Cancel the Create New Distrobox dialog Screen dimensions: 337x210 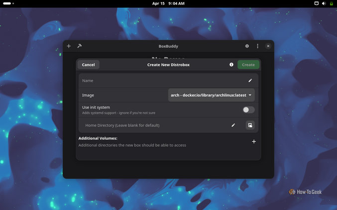coord(88,65)
